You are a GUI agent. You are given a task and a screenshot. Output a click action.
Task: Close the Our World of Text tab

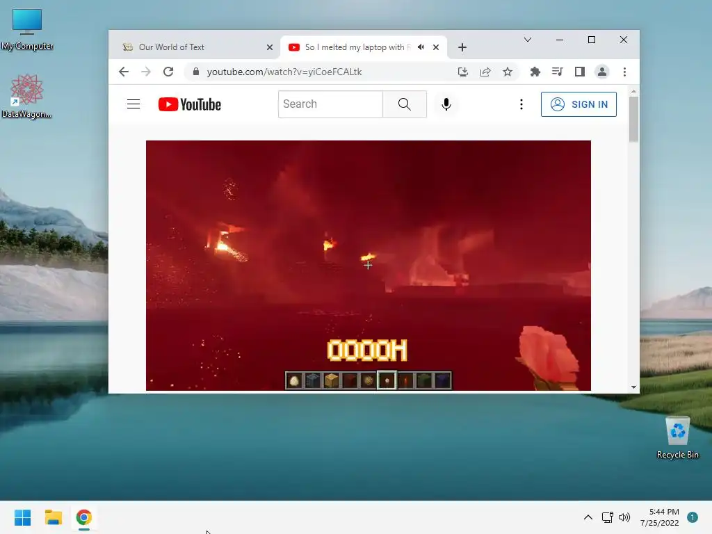click(270, 47)
